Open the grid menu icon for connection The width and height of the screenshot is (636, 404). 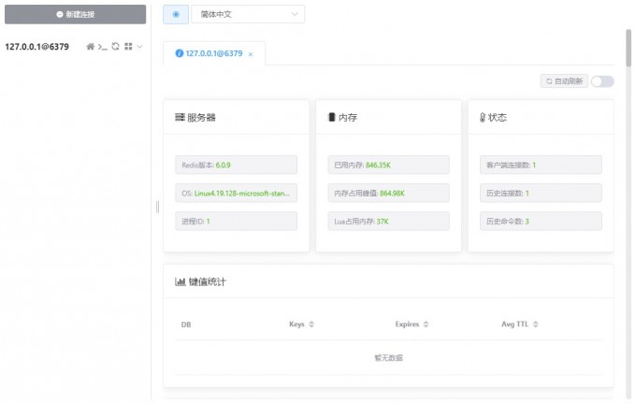[128, 47]
